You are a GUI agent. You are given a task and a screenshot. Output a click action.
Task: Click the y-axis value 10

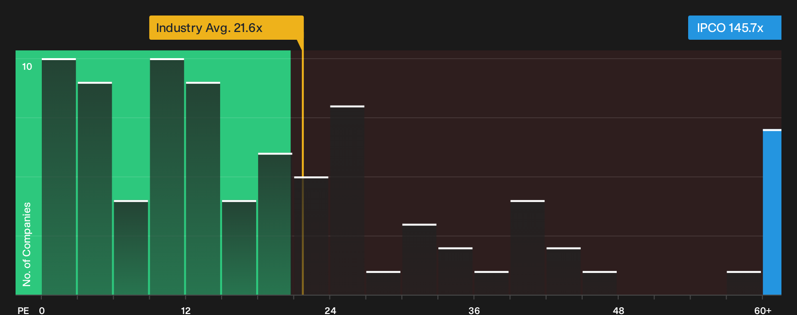pyautogui.click(x=27, y=66)
